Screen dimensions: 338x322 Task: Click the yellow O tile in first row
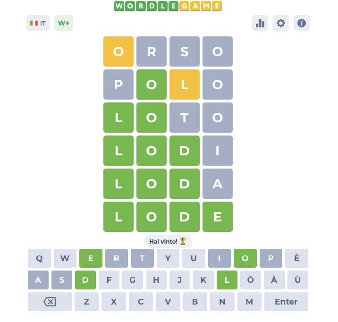pos(118,51)
